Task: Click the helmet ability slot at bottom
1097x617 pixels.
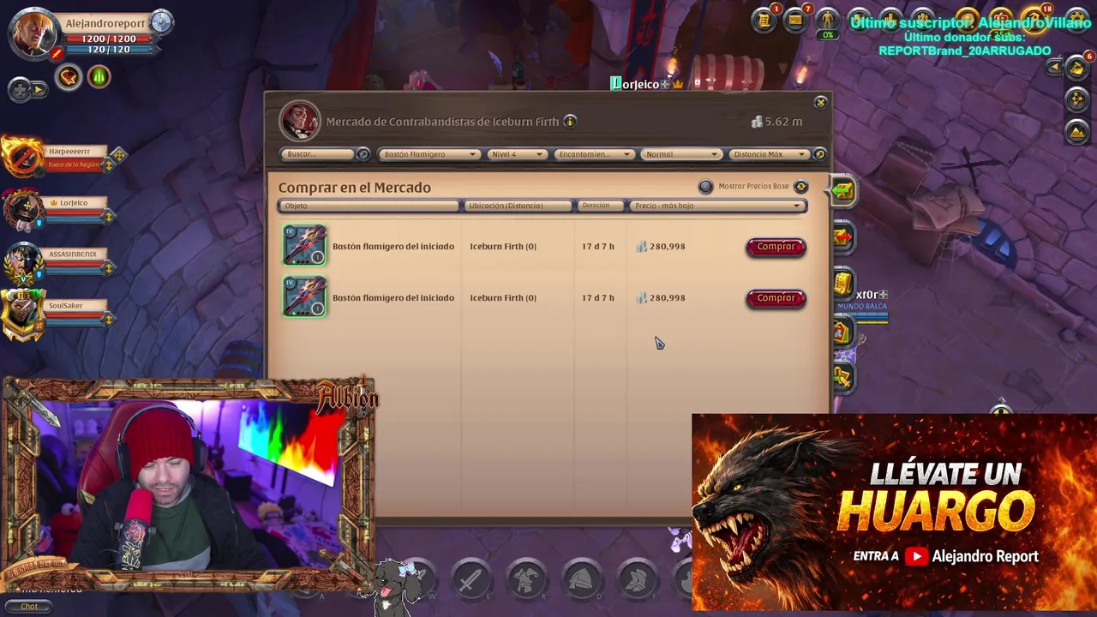Action: click(x=582, y=580)
